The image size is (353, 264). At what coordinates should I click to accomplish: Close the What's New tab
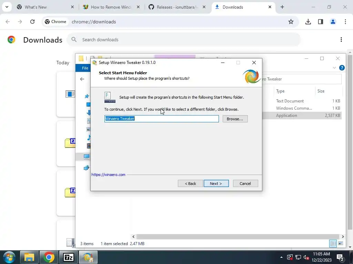pos(72,7)
